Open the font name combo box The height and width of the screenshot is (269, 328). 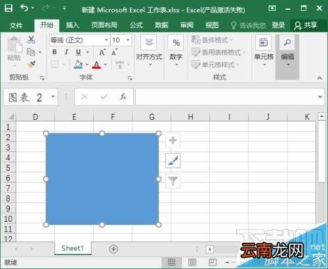coord(79,40)
